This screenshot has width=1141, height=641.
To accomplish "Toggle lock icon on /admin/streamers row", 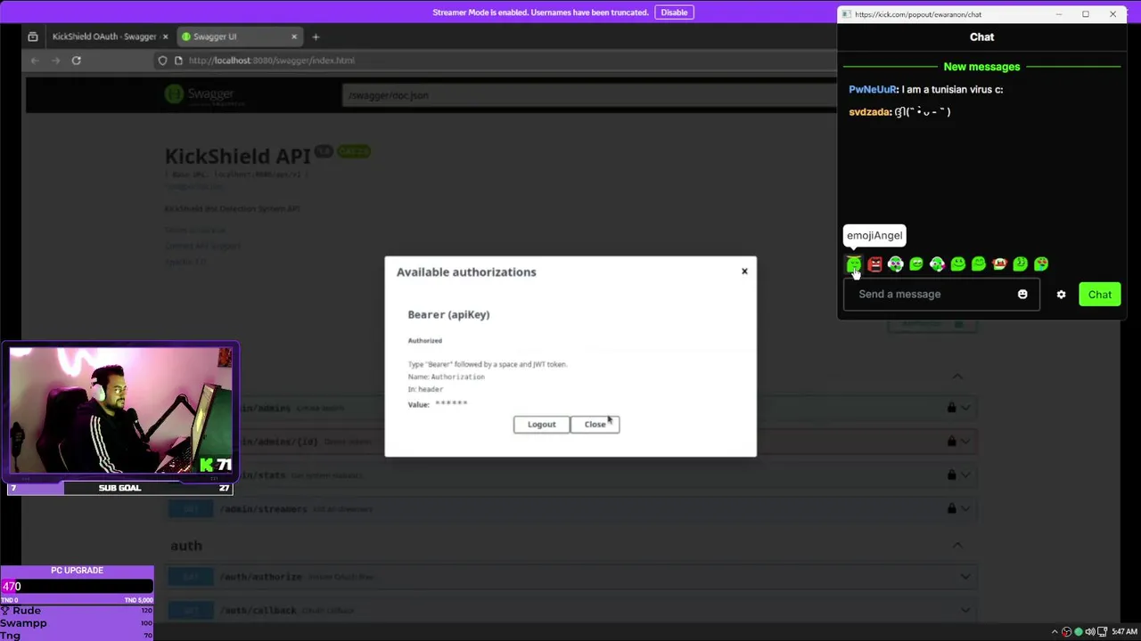I will coord(951,508).
